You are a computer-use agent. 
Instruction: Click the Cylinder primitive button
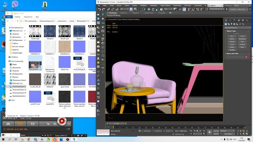[232, 41]
